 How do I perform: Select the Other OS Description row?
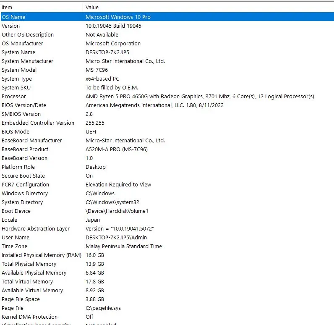pos(167,34)
